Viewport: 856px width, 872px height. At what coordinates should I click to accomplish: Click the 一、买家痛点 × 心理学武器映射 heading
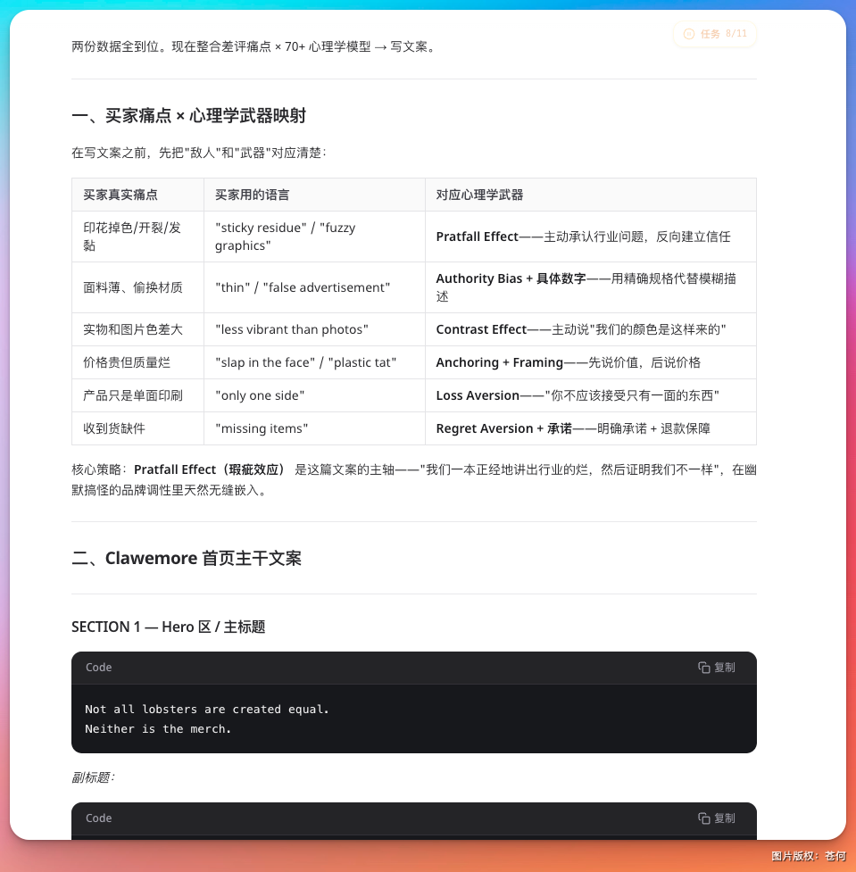tap(190, 115)
